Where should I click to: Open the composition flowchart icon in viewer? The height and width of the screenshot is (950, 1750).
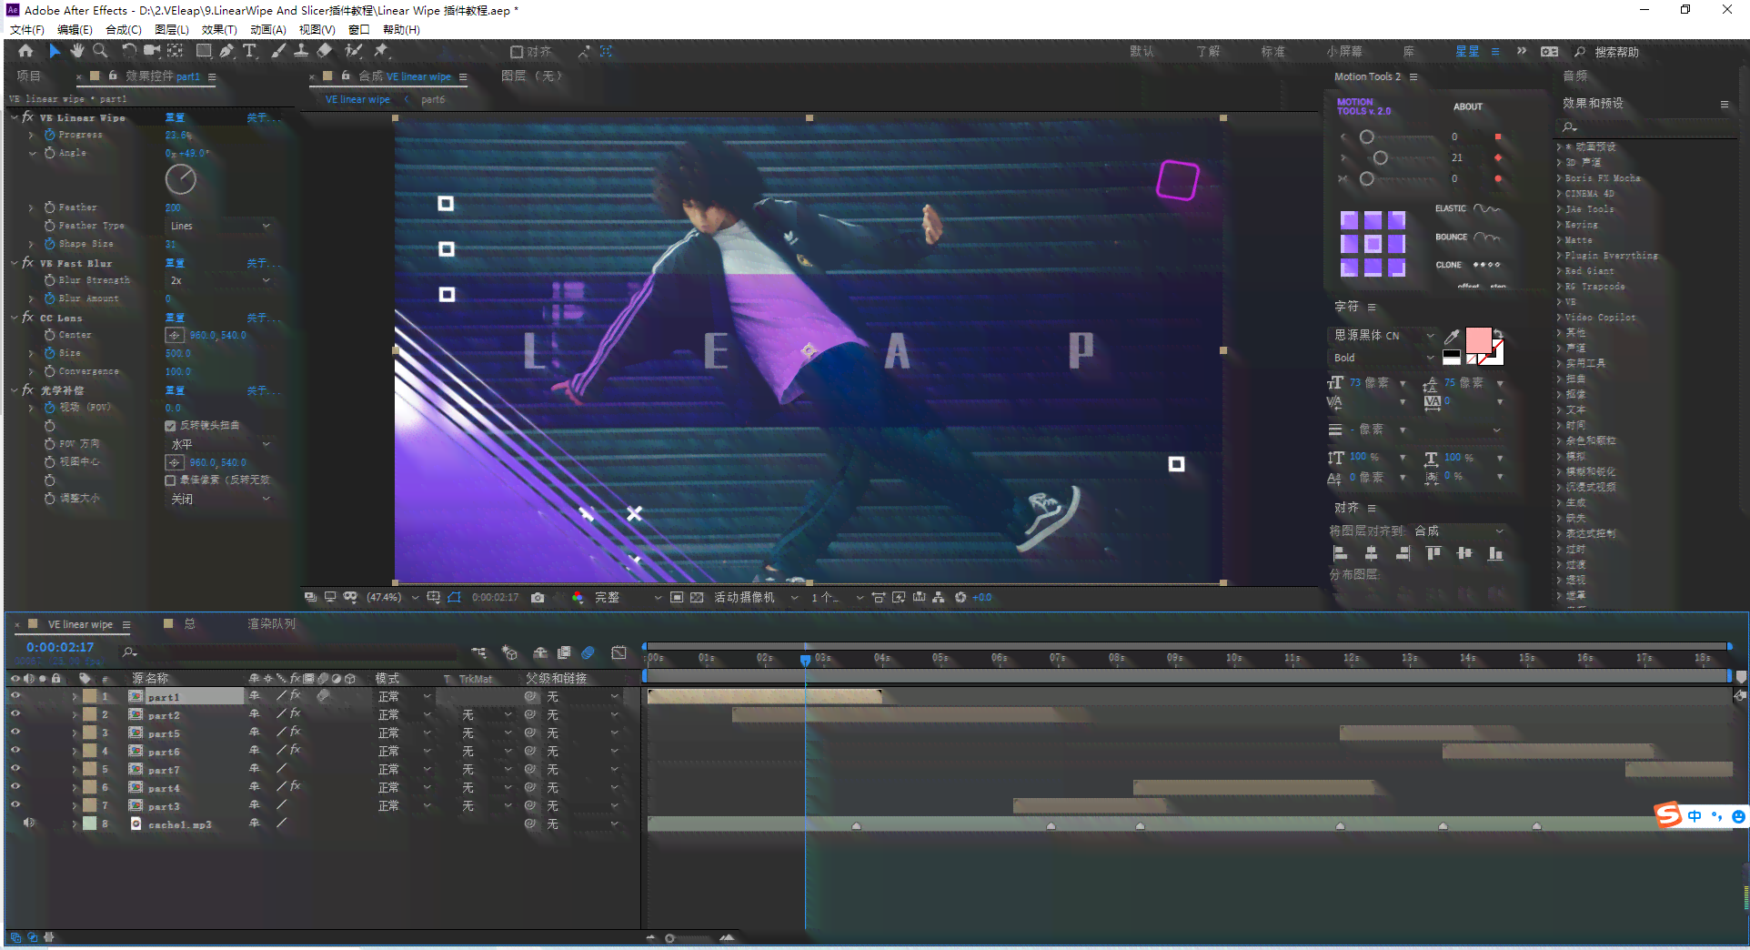tap(939, 598)
